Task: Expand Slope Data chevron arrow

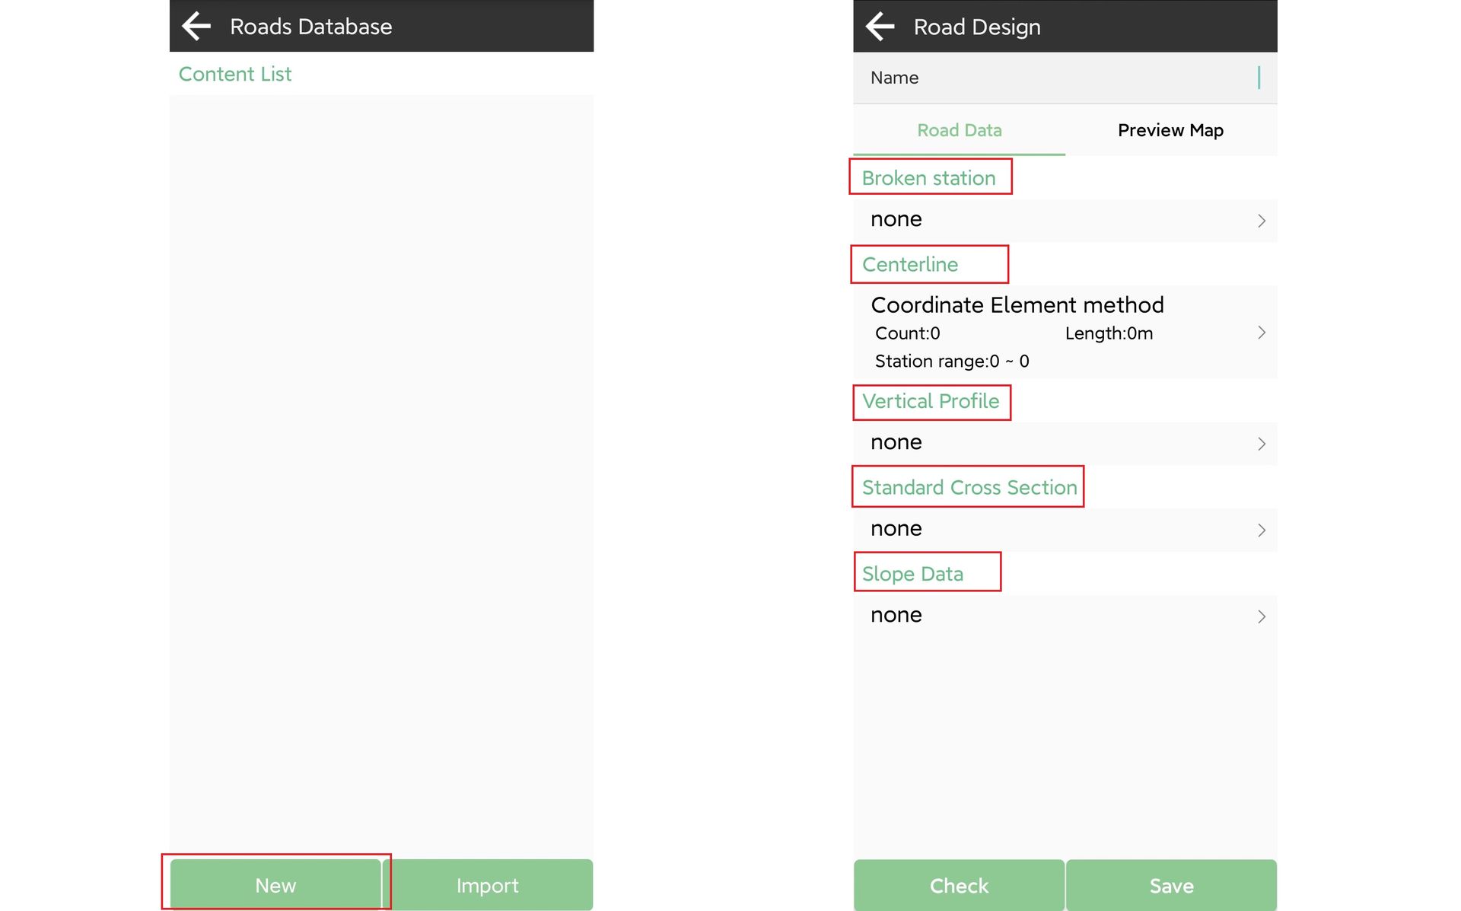Action: click(1261, 616)
